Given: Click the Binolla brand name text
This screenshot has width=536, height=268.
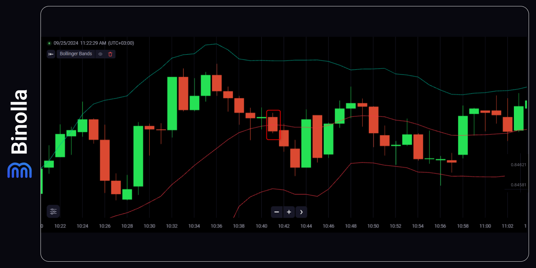Looking at the screenshot, I should [x=19, y=122].
